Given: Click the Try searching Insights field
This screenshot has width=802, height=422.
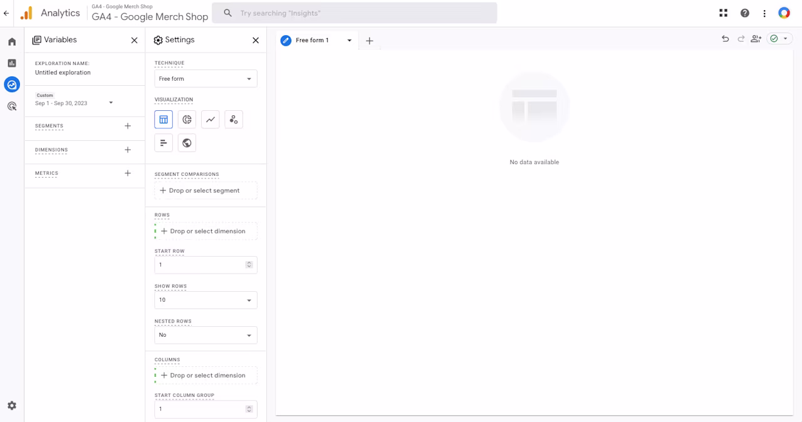Looking at the screenshot, I should coord(355,13).
